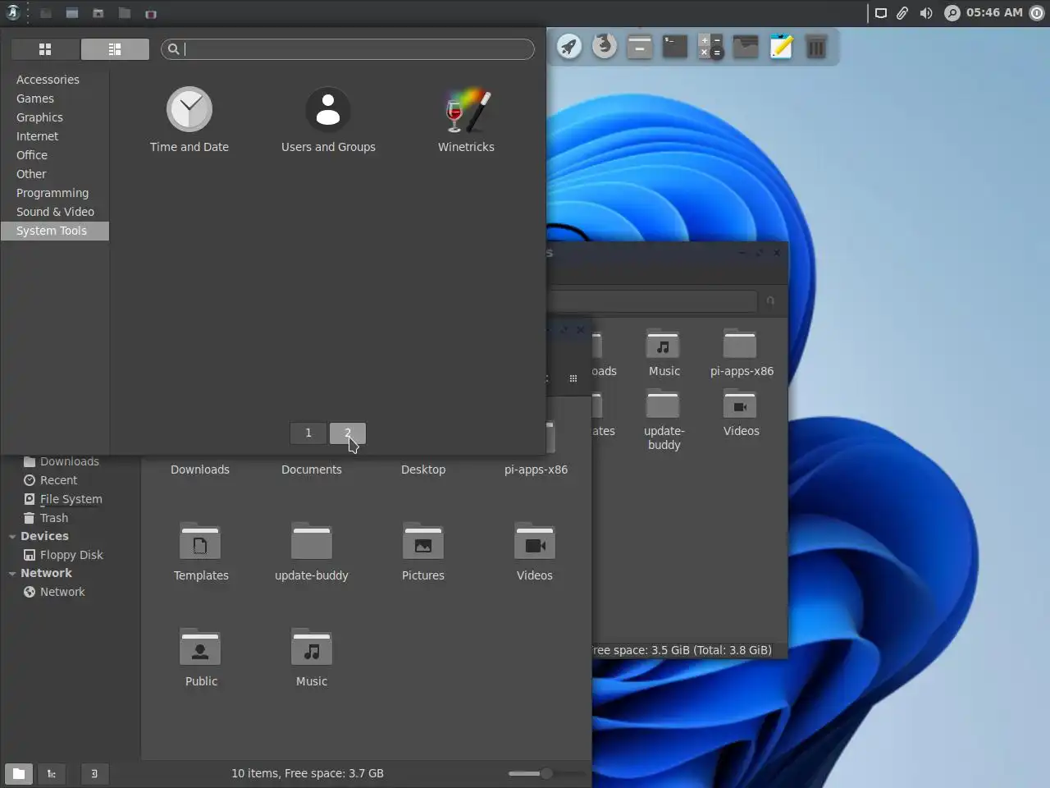Click the reload button in back window
Screen dimensions: 1050x788
click(x=770, y=300)
